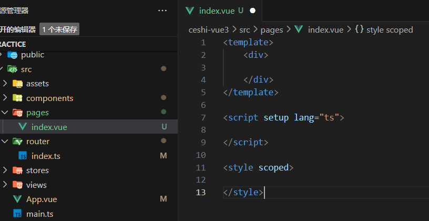Click the scoped attribute on line 11
429x221 pixels.
click(273, 167)
